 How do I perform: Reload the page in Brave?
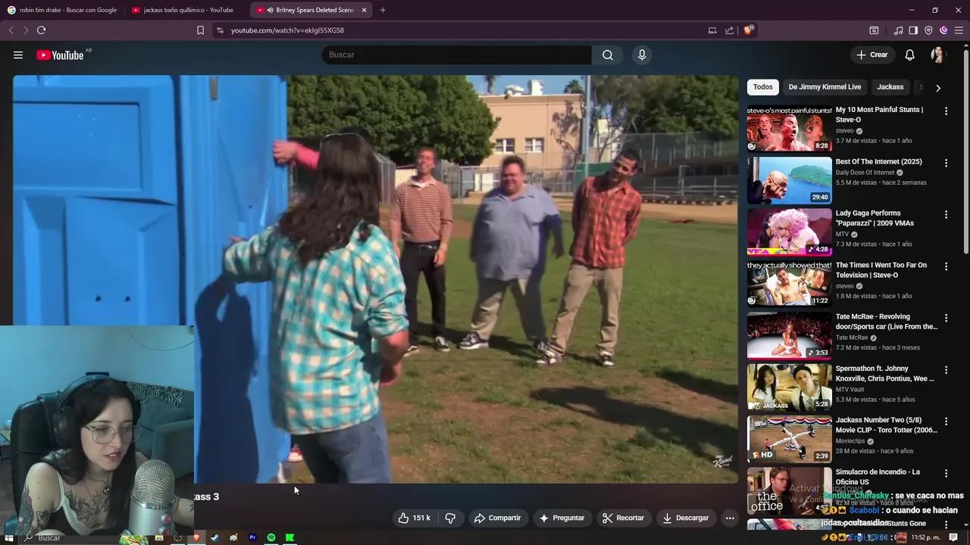[x=41, y=30]
